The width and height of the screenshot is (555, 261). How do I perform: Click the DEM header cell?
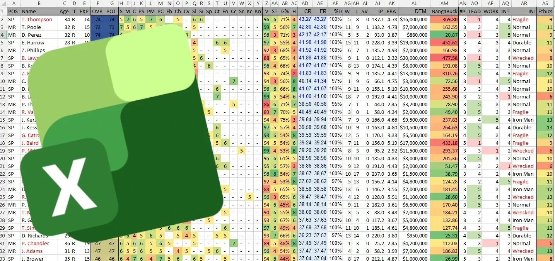[x=414, y=12]
